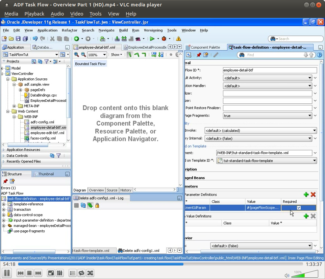Delete parameter using the red X icon
This screenshot has width=325, height=279.
coord(313,195)
